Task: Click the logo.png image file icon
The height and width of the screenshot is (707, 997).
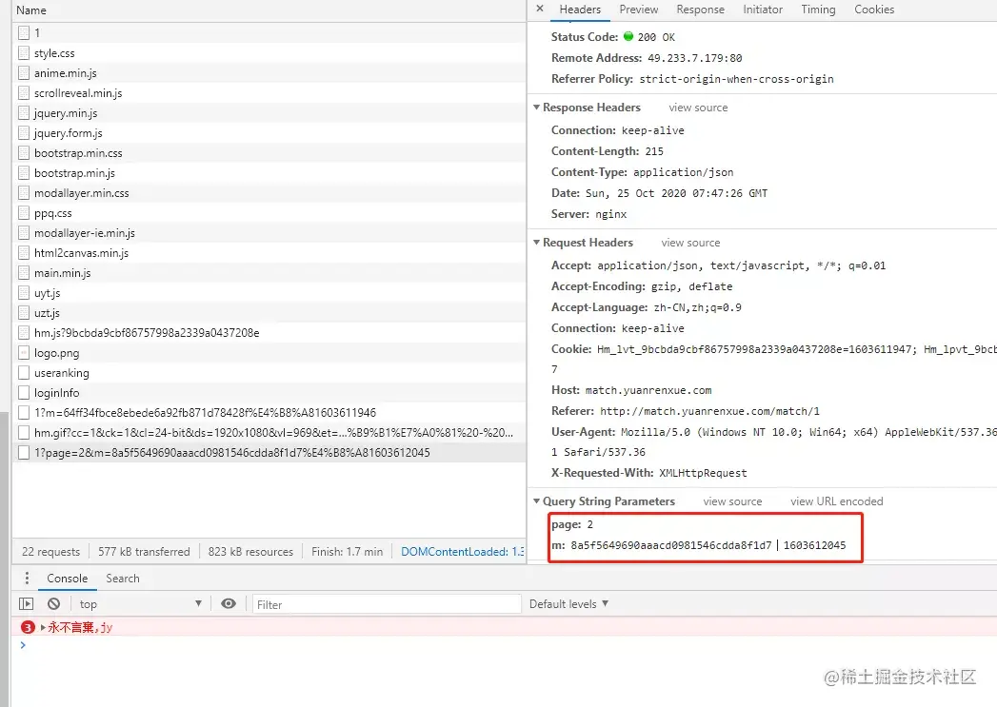Action: tap(24, 352)
